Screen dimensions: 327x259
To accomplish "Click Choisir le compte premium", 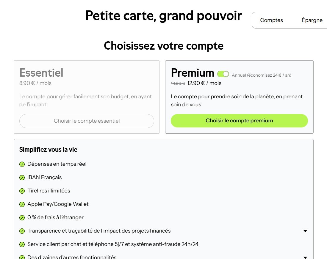I will tap(239, 121).
